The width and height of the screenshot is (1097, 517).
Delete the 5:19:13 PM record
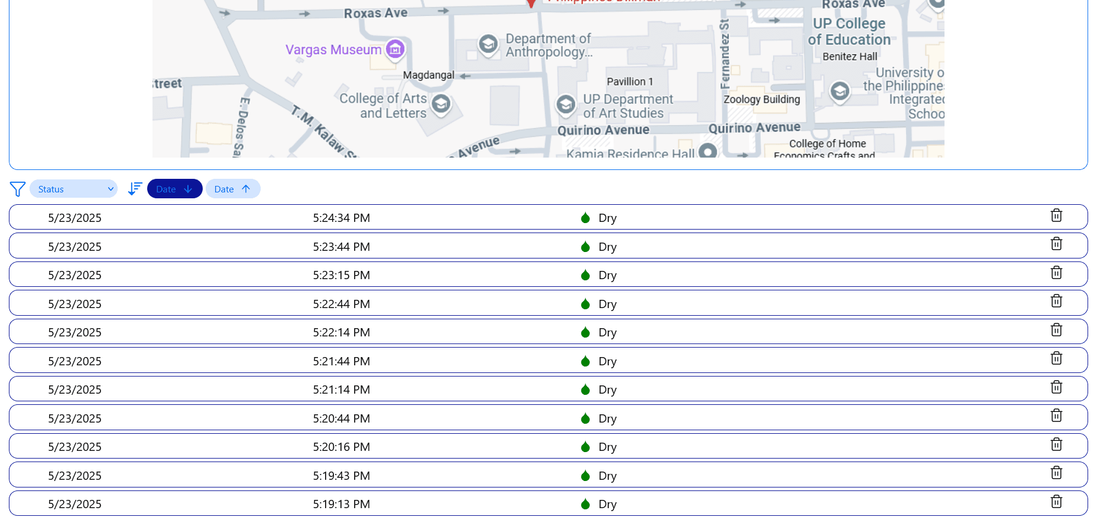coord(1056,502)
